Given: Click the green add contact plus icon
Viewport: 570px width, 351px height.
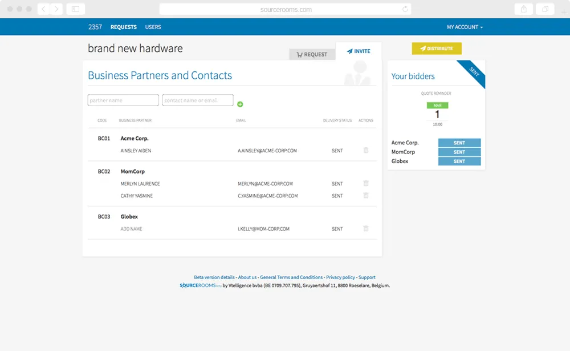Looking at the screenshot, I should tap(240, 104).
